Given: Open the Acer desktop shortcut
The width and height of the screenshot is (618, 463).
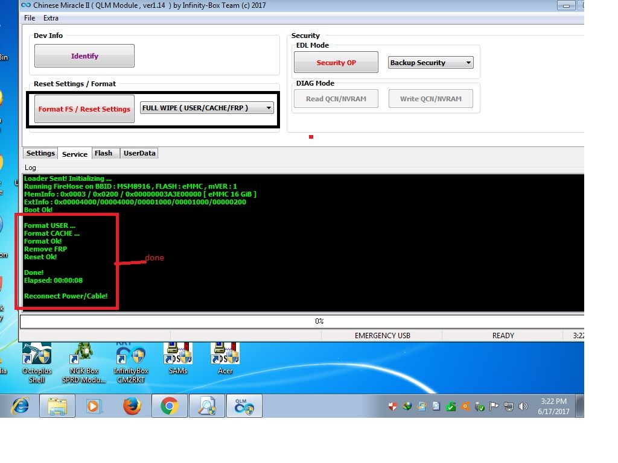Looking at the screenshot, I should (225, 354).
